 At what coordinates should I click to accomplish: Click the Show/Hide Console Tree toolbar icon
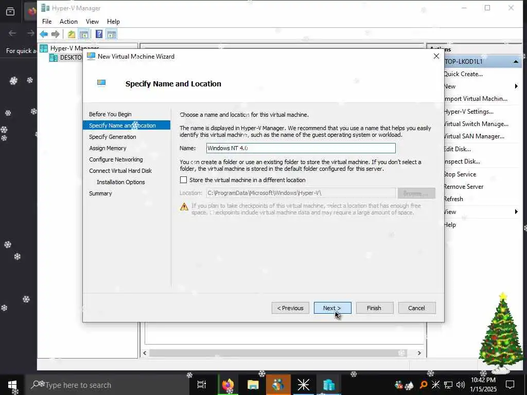click(x=84, y=34)
